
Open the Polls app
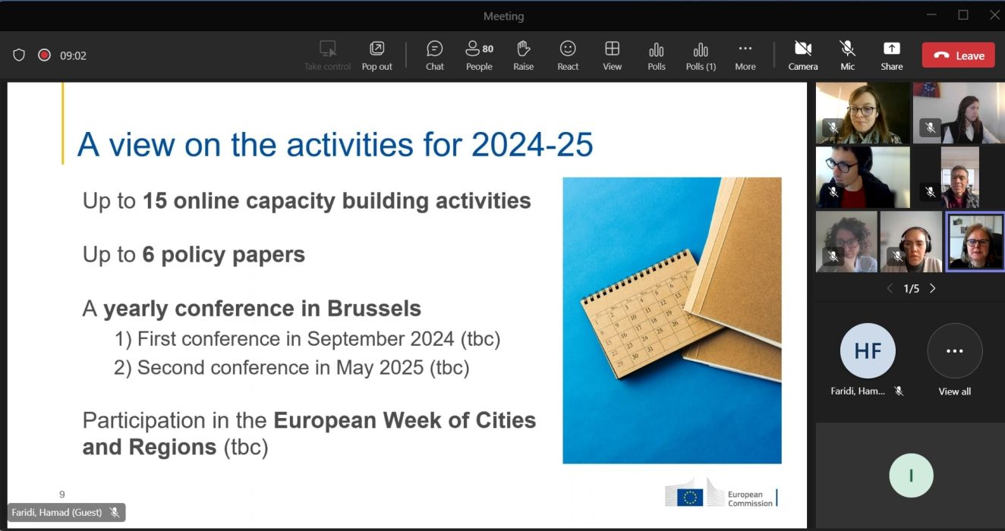tap(657, 55)
